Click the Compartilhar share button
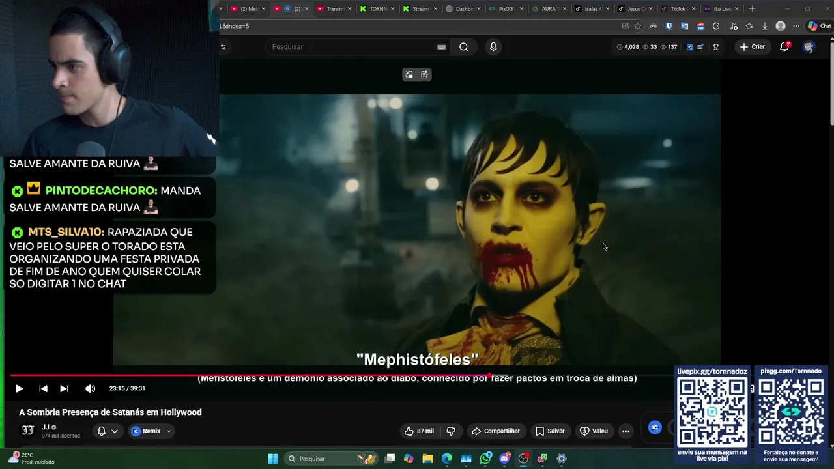Screen dimensions: 834x469 (x=496, y=431)
